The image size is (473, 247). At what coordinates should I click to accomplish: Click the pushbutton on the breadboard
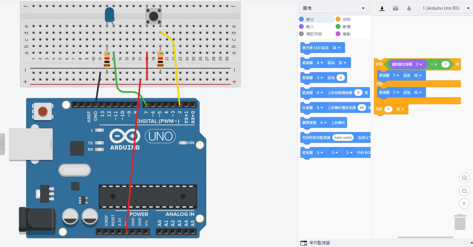pos(153,16)
